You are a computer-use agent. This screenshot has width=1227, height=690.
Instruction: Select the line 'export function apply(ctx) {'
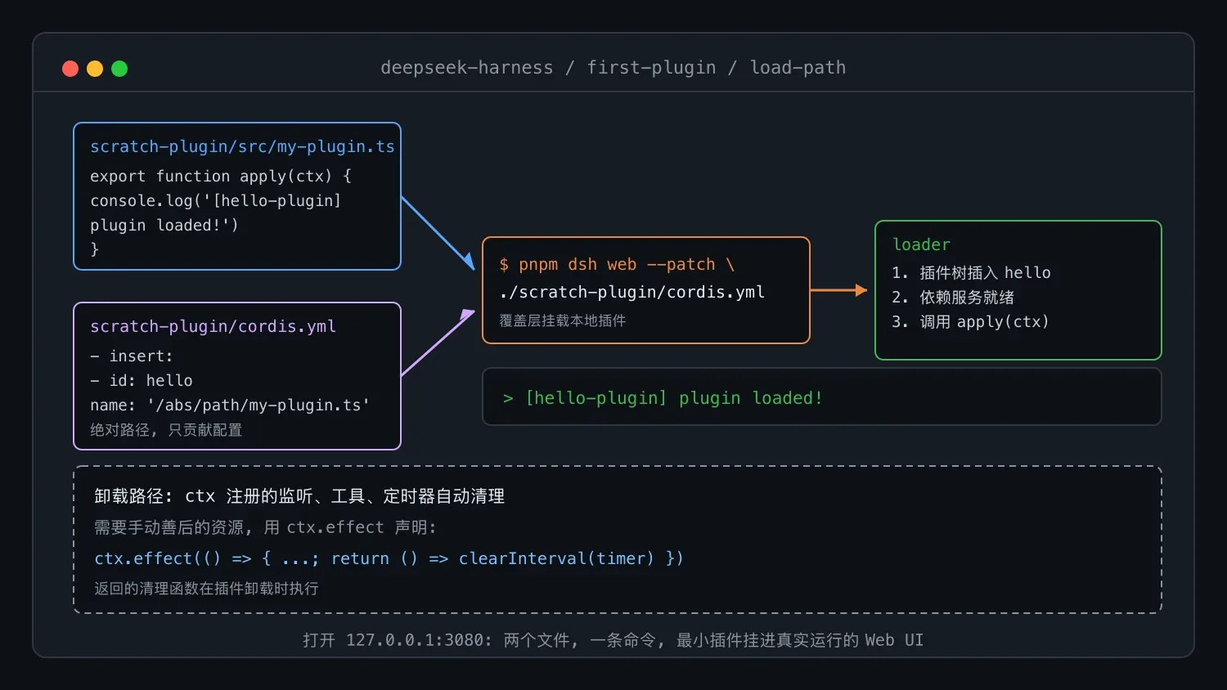tap(221, 176)
